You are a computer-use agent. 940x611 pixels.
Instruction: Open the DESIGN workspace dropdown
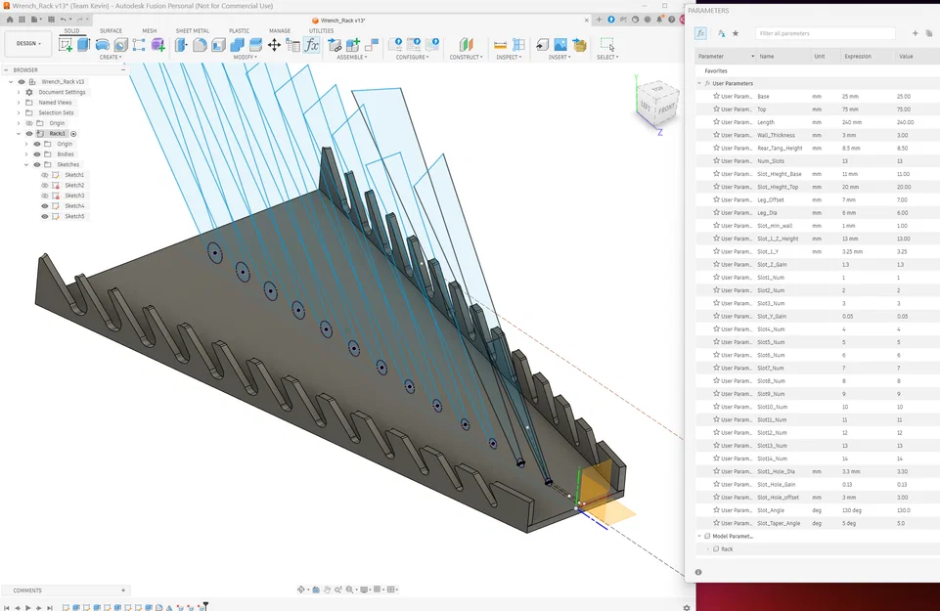click(x=28, y=44)
